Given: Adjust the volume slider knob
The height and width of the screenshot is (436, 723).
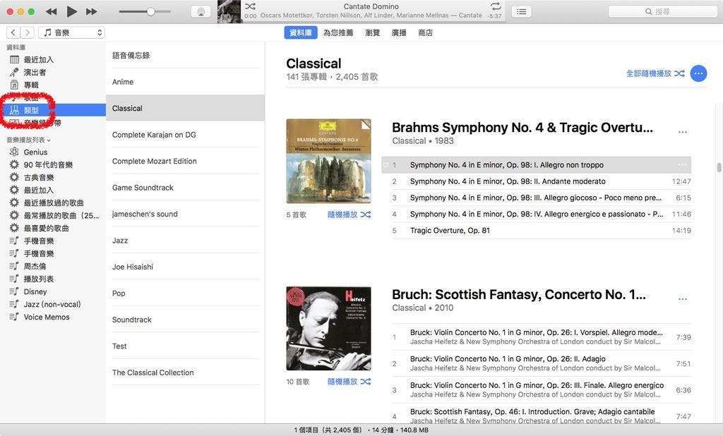Looking at the screenshot, I should click(x=150, y=11).
